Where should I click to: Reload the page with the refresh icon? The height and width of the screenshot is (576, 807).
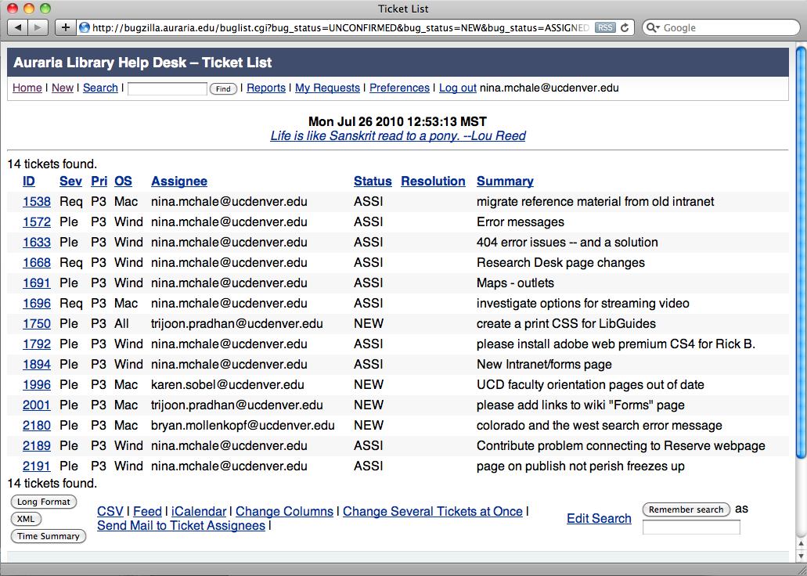[625, 27]
